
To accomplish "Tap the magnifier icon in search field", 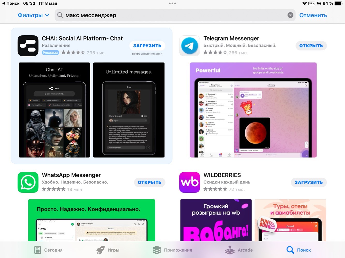I will click(60, 15).
